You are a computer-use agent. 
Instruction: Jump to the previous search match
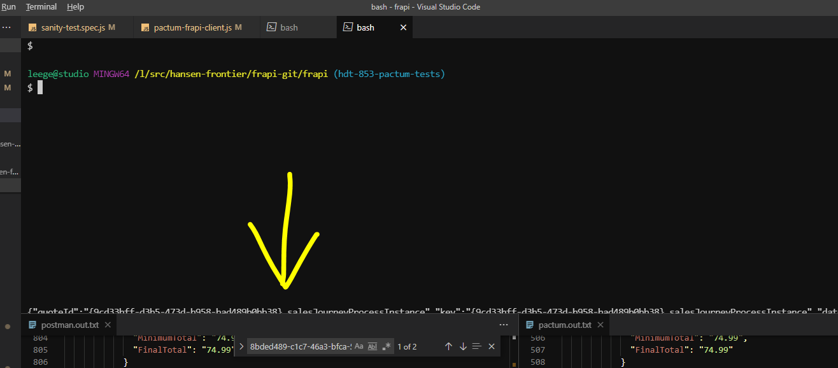[x=448, y=346]
